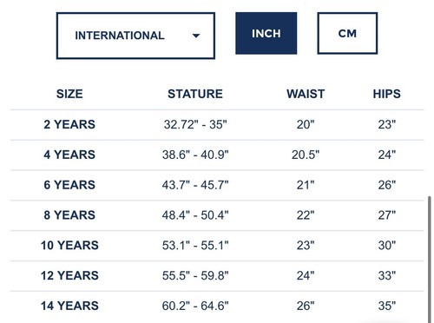Click the 60.2" - 64.6" stature cell
The height and width of the screenshot is (323, 434).
pyautogui.click(x=195, y=306)
